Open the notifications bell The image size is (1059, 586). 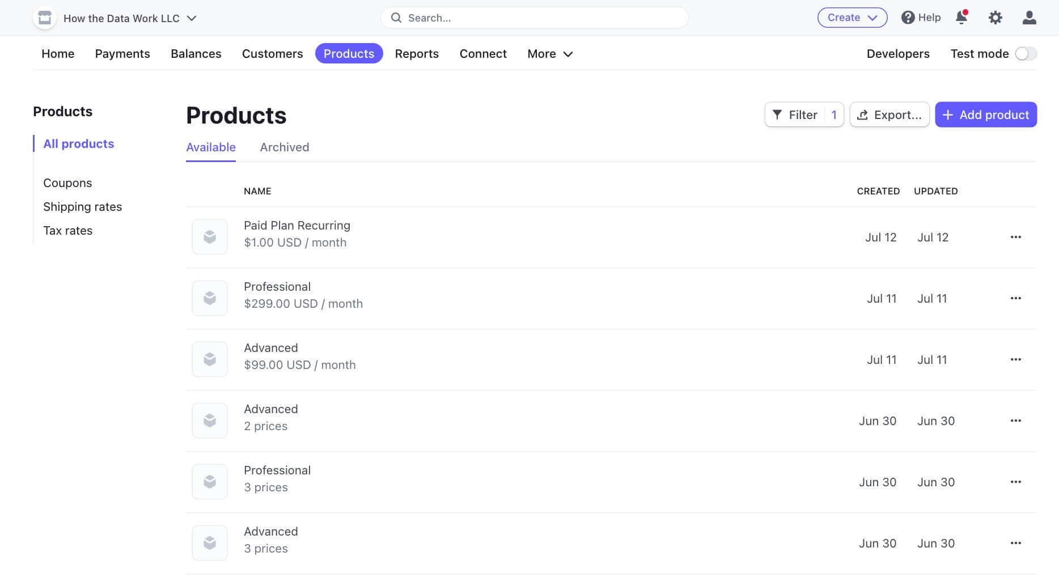point(961,18)
